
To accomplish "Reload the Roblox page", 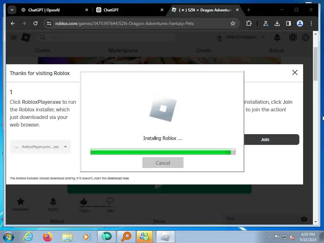I will [x=35, y=23].
